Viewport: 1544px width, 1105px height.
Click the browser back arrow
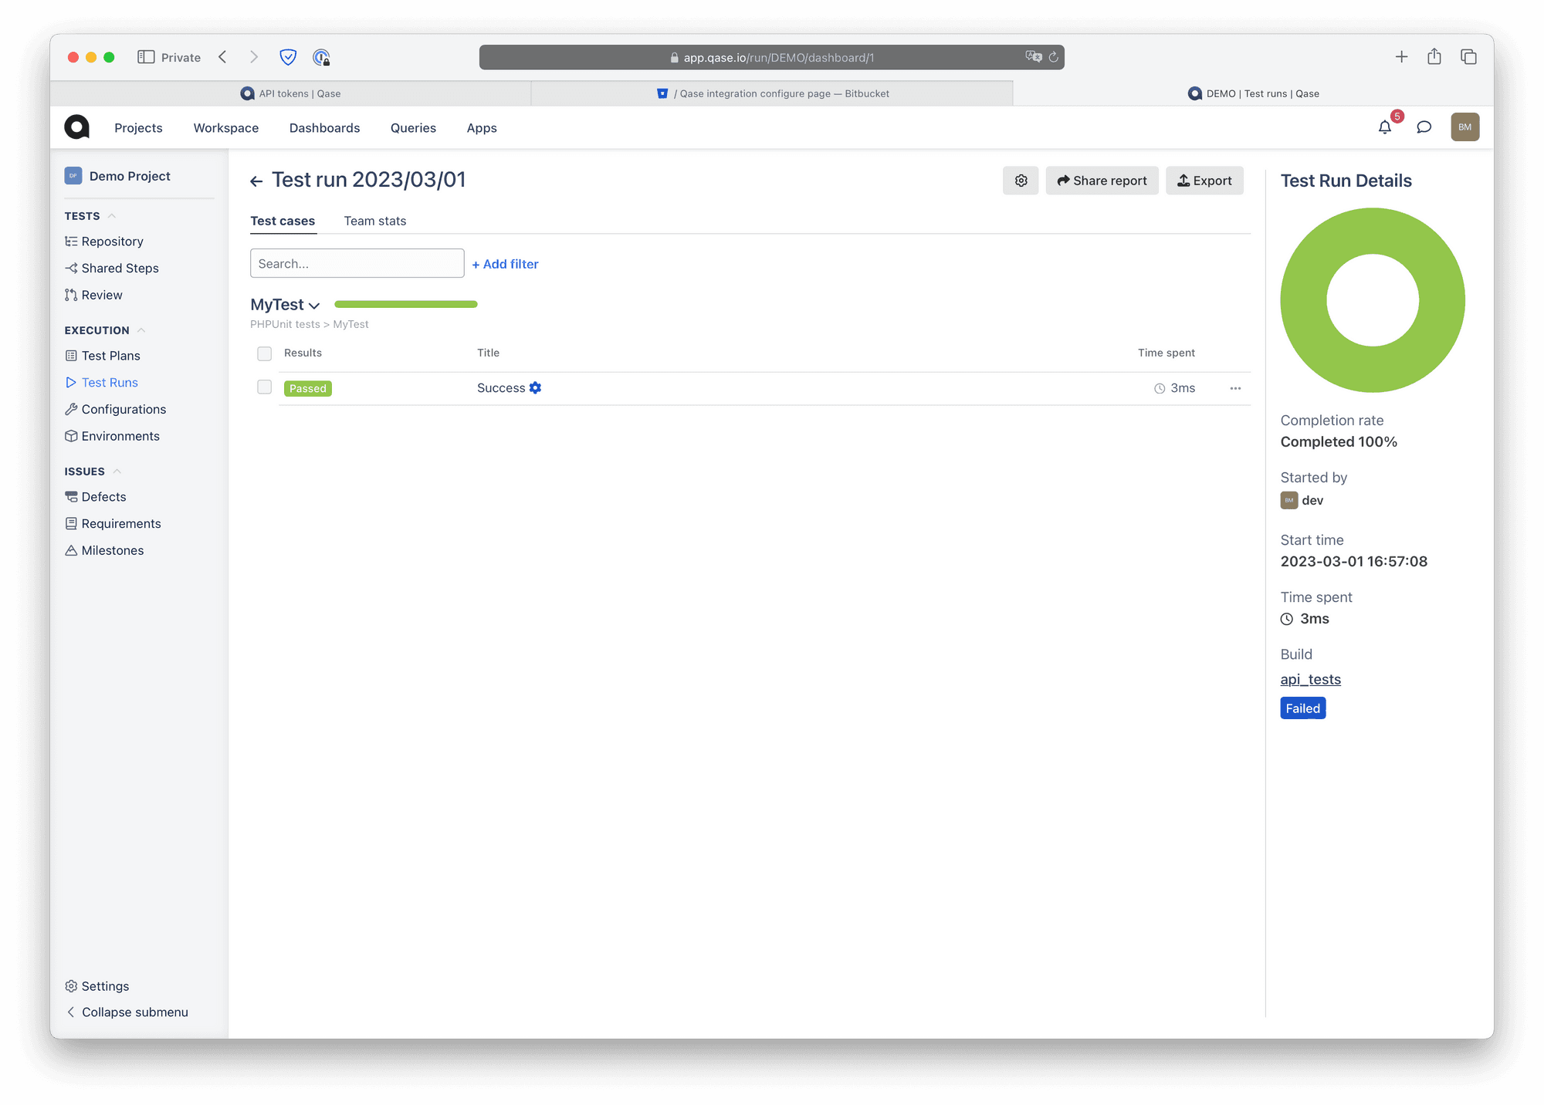pos(222,57)
